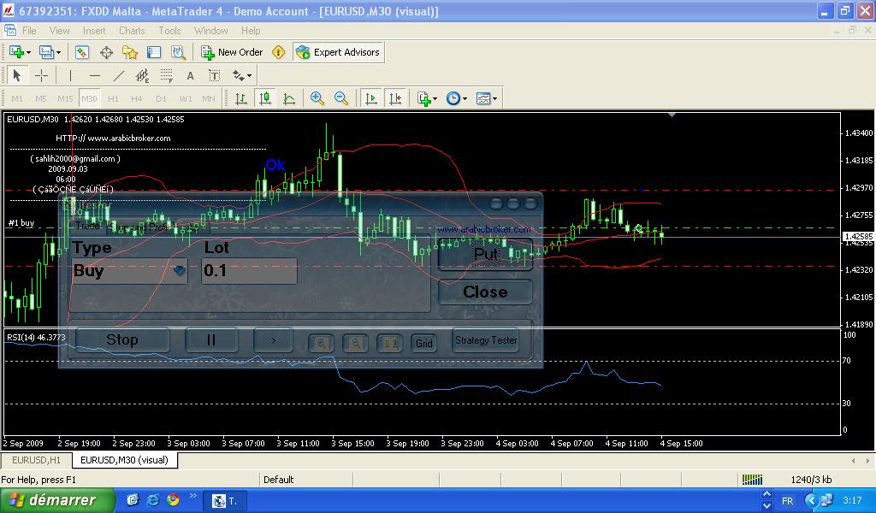Zoom in on the chart
Viewport: 876px width, 513px height.
317,99
